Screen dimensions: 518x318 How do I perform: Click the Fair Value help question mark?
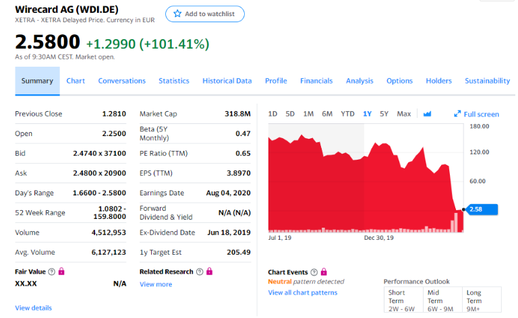(51, 272)
